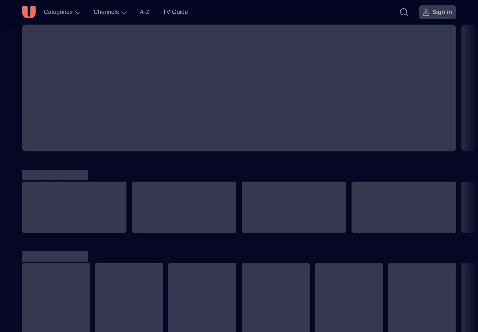Open the A-Z page

click(144, 12)
